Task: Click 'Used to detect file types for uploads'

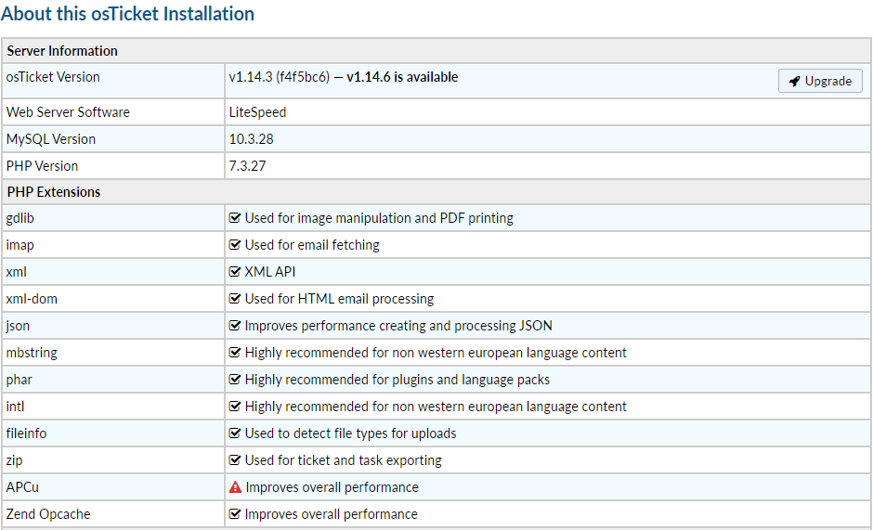Action: [351, 433]
